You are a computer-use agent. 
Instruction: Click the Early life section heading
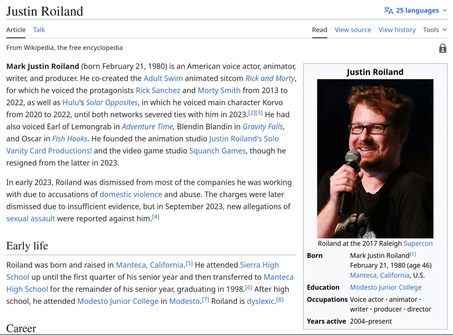pos(27,246)
